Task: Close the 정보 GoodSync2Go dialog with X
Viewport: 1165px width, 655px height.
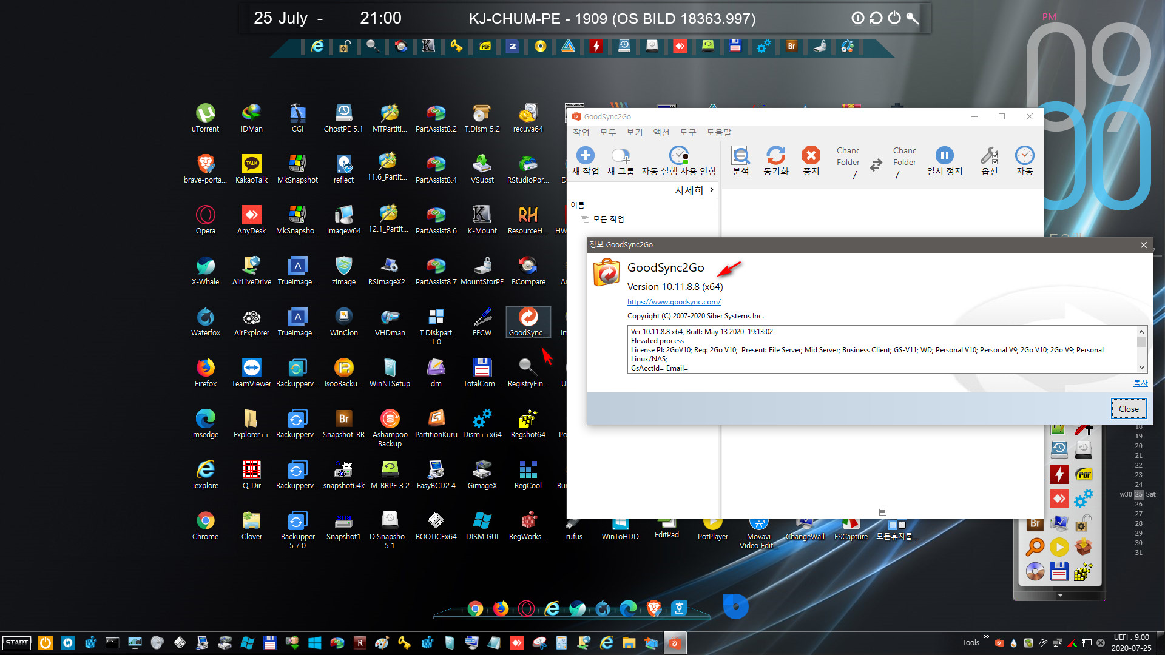Action: tap(1143, 245)
